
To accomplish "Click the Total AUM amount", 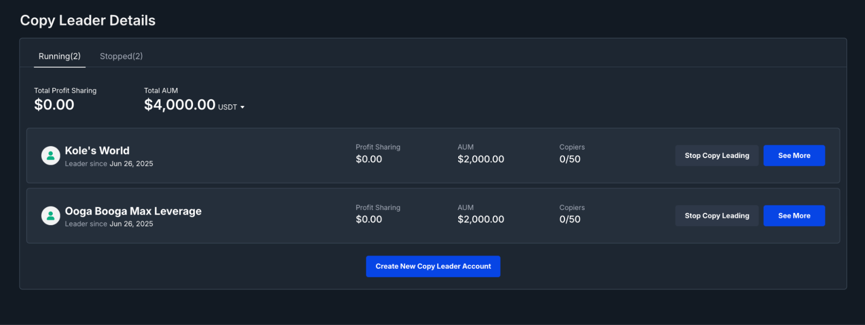I will click(x=180, y=104).
